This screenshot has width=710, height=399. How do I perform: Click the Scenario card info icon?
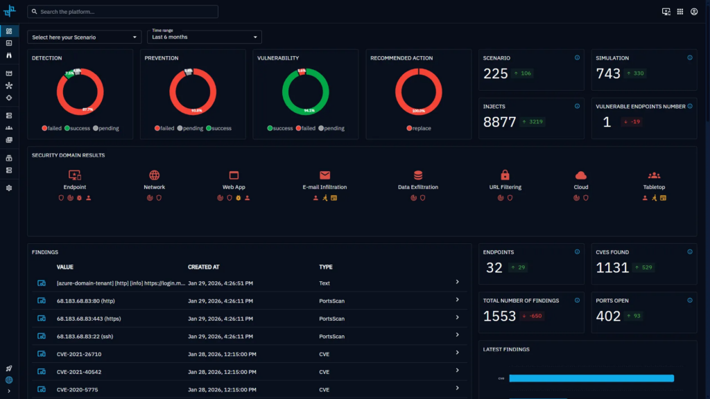577,57
